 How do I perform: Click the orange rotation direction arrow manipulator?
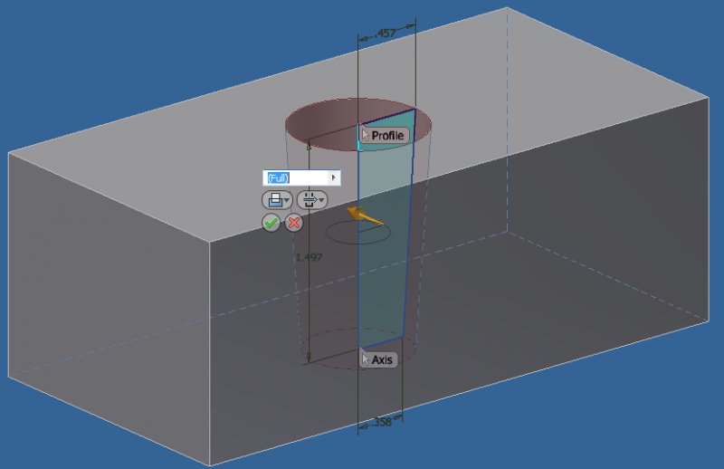click(365, 216)
